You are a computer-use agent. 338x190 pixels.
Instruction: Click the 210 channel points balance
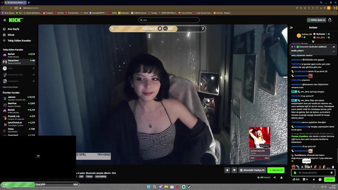click(296, 179)
